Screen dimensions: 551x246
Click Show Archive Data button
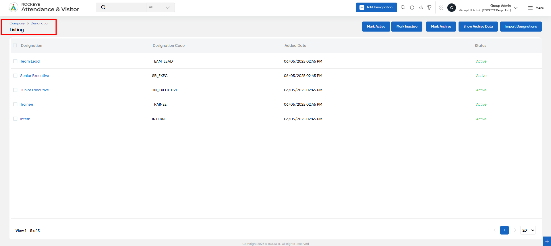[x=478, y=26]
